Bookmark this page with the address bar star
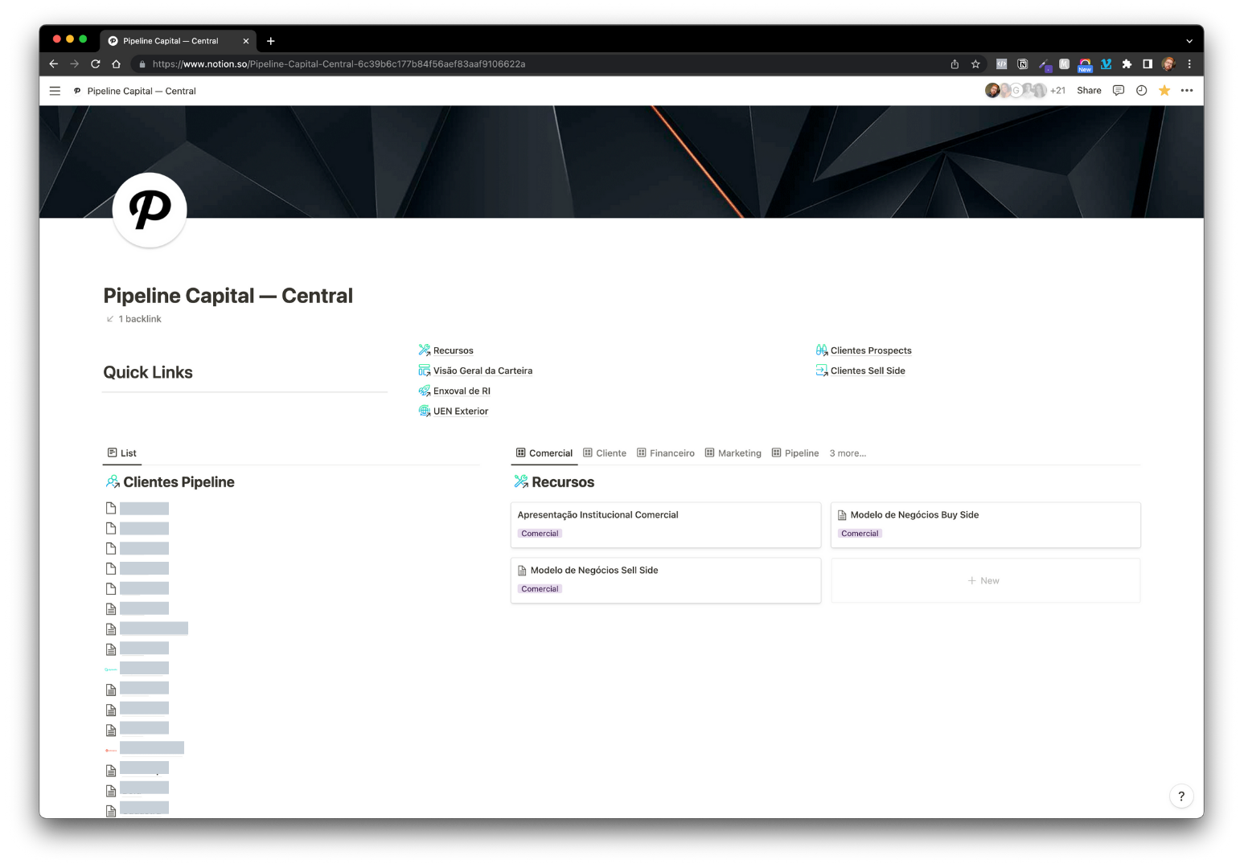Screen dimensions: 1240x868 coord(975,64)
